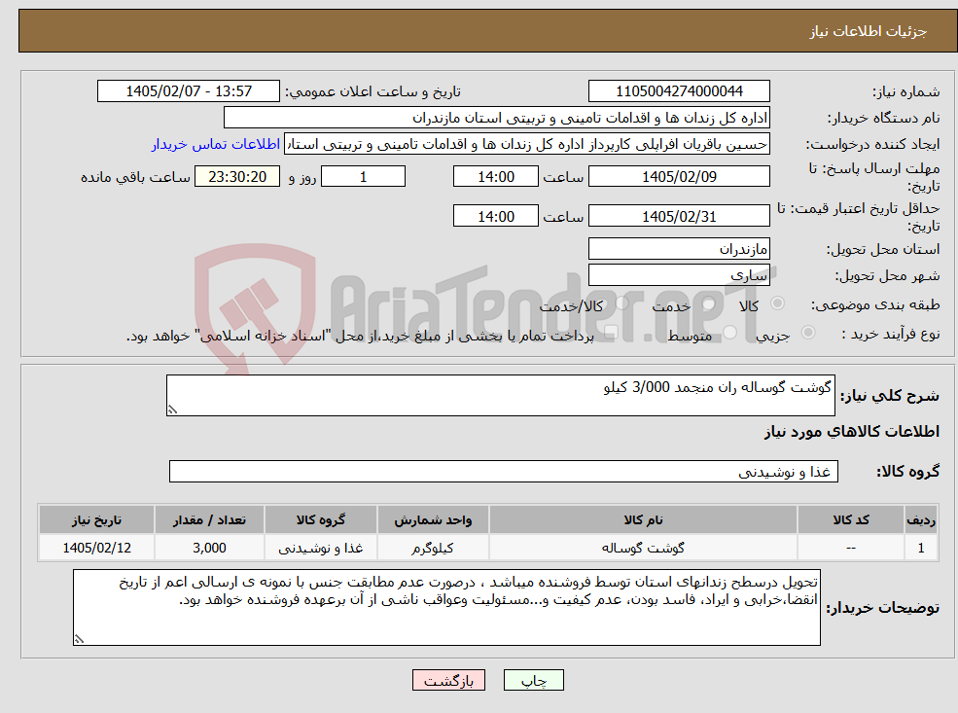
Task: Click the غذا و نوشیدنی table cell
Action: point(321,548)
